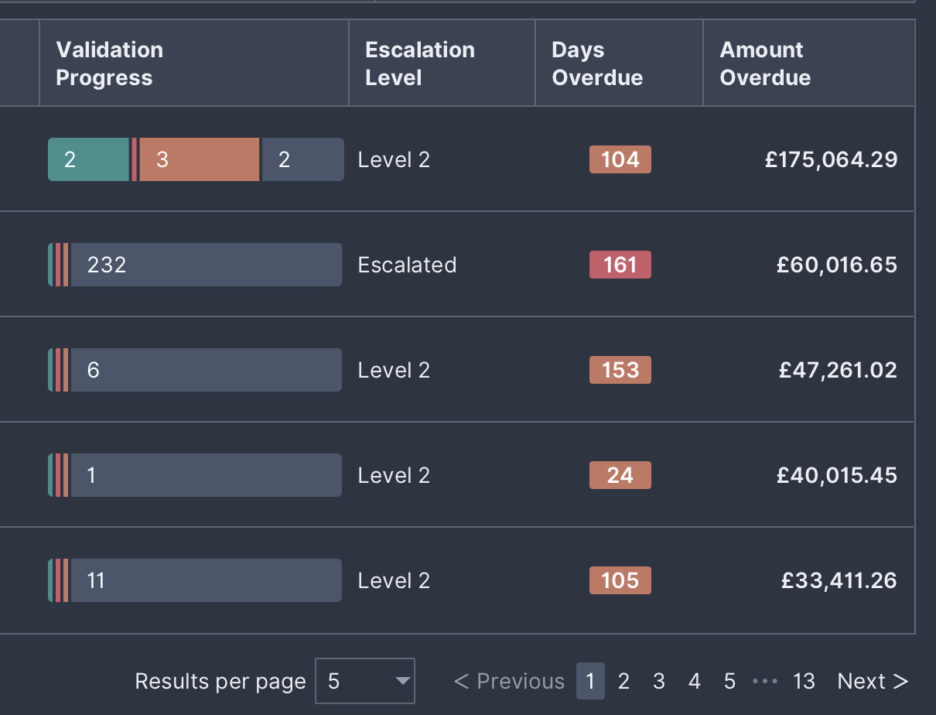Go to the Next page
Screen dimensions: 936x715
pos(873,681)
